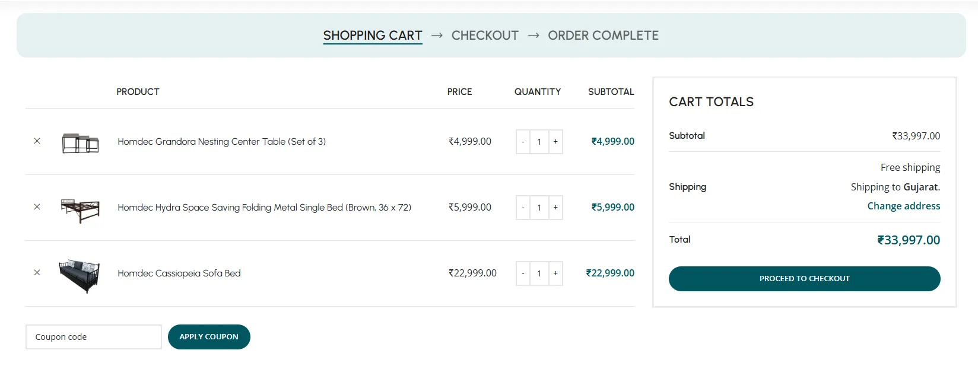978x366 pixels.
Task: Click the QUANTITY column header
Action: pyautogui.click(x=538, y=91)
